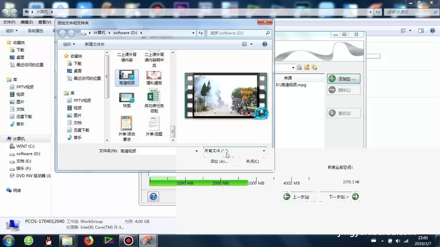Viewport: 440px width, 247px height.
Task: Select WIN7 (C:) in Explorer sidebar
Action: tap(22, 146)
